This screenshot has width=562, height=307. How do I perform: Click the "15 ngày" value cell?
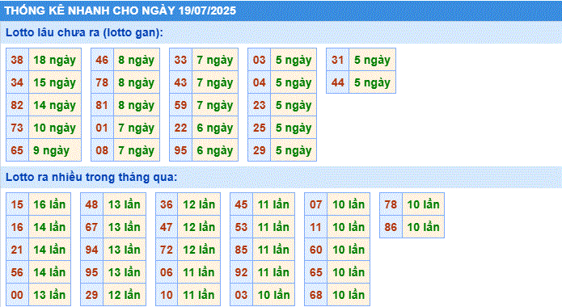[55, 82]
